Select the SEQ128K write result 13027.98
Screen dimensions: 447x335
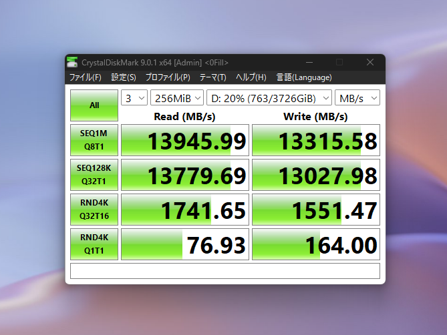316,175
